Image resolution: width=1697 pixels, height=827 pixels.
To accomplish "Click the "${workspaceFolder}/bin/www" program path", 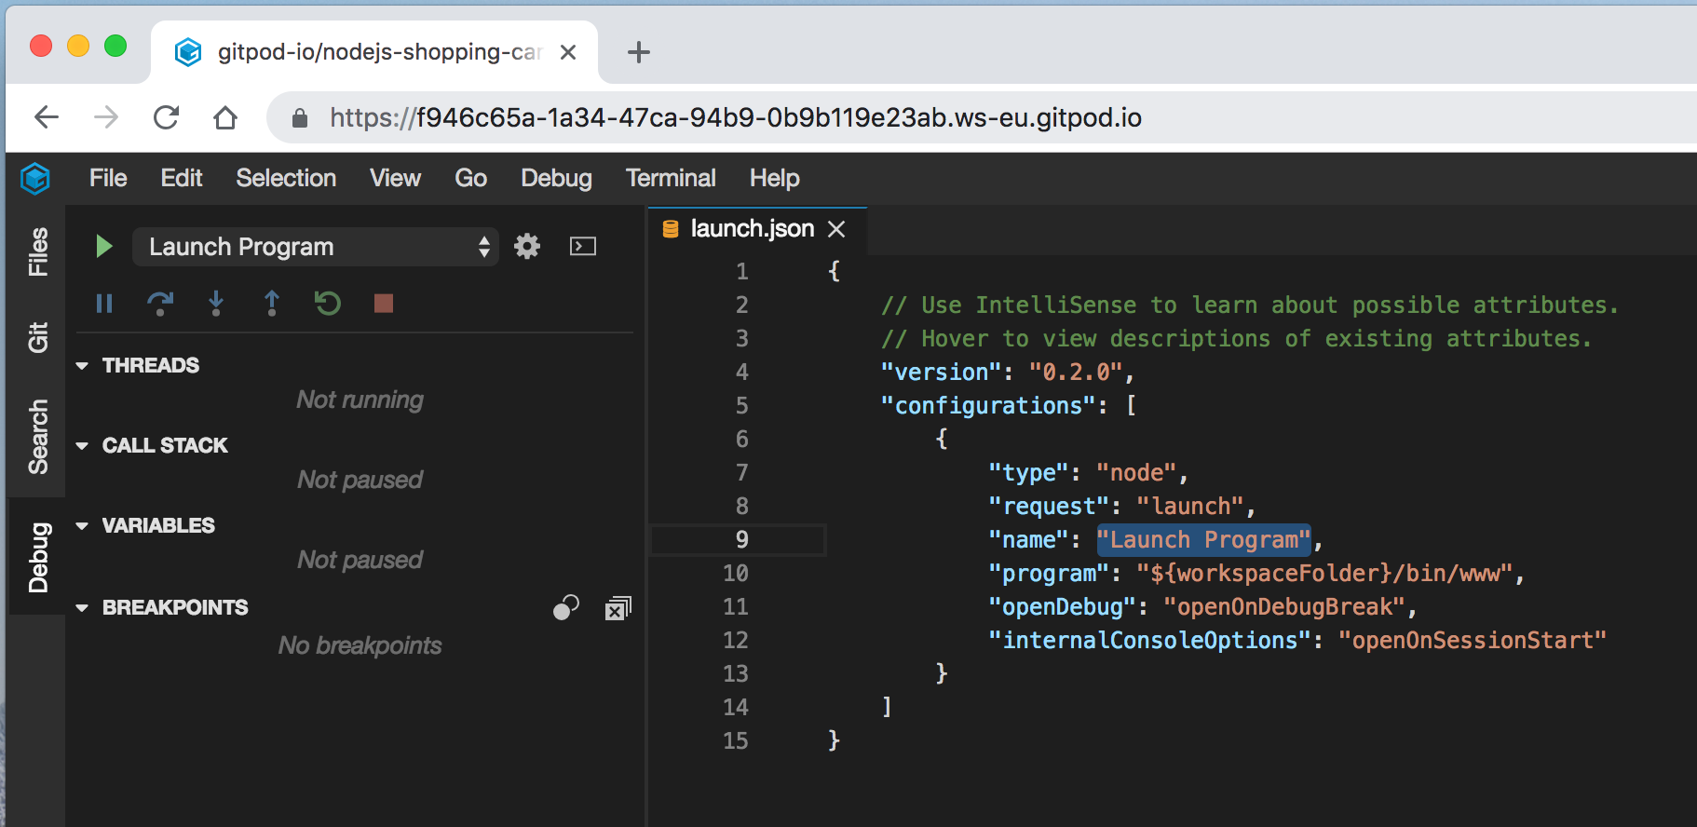I will click(1324, 574).
